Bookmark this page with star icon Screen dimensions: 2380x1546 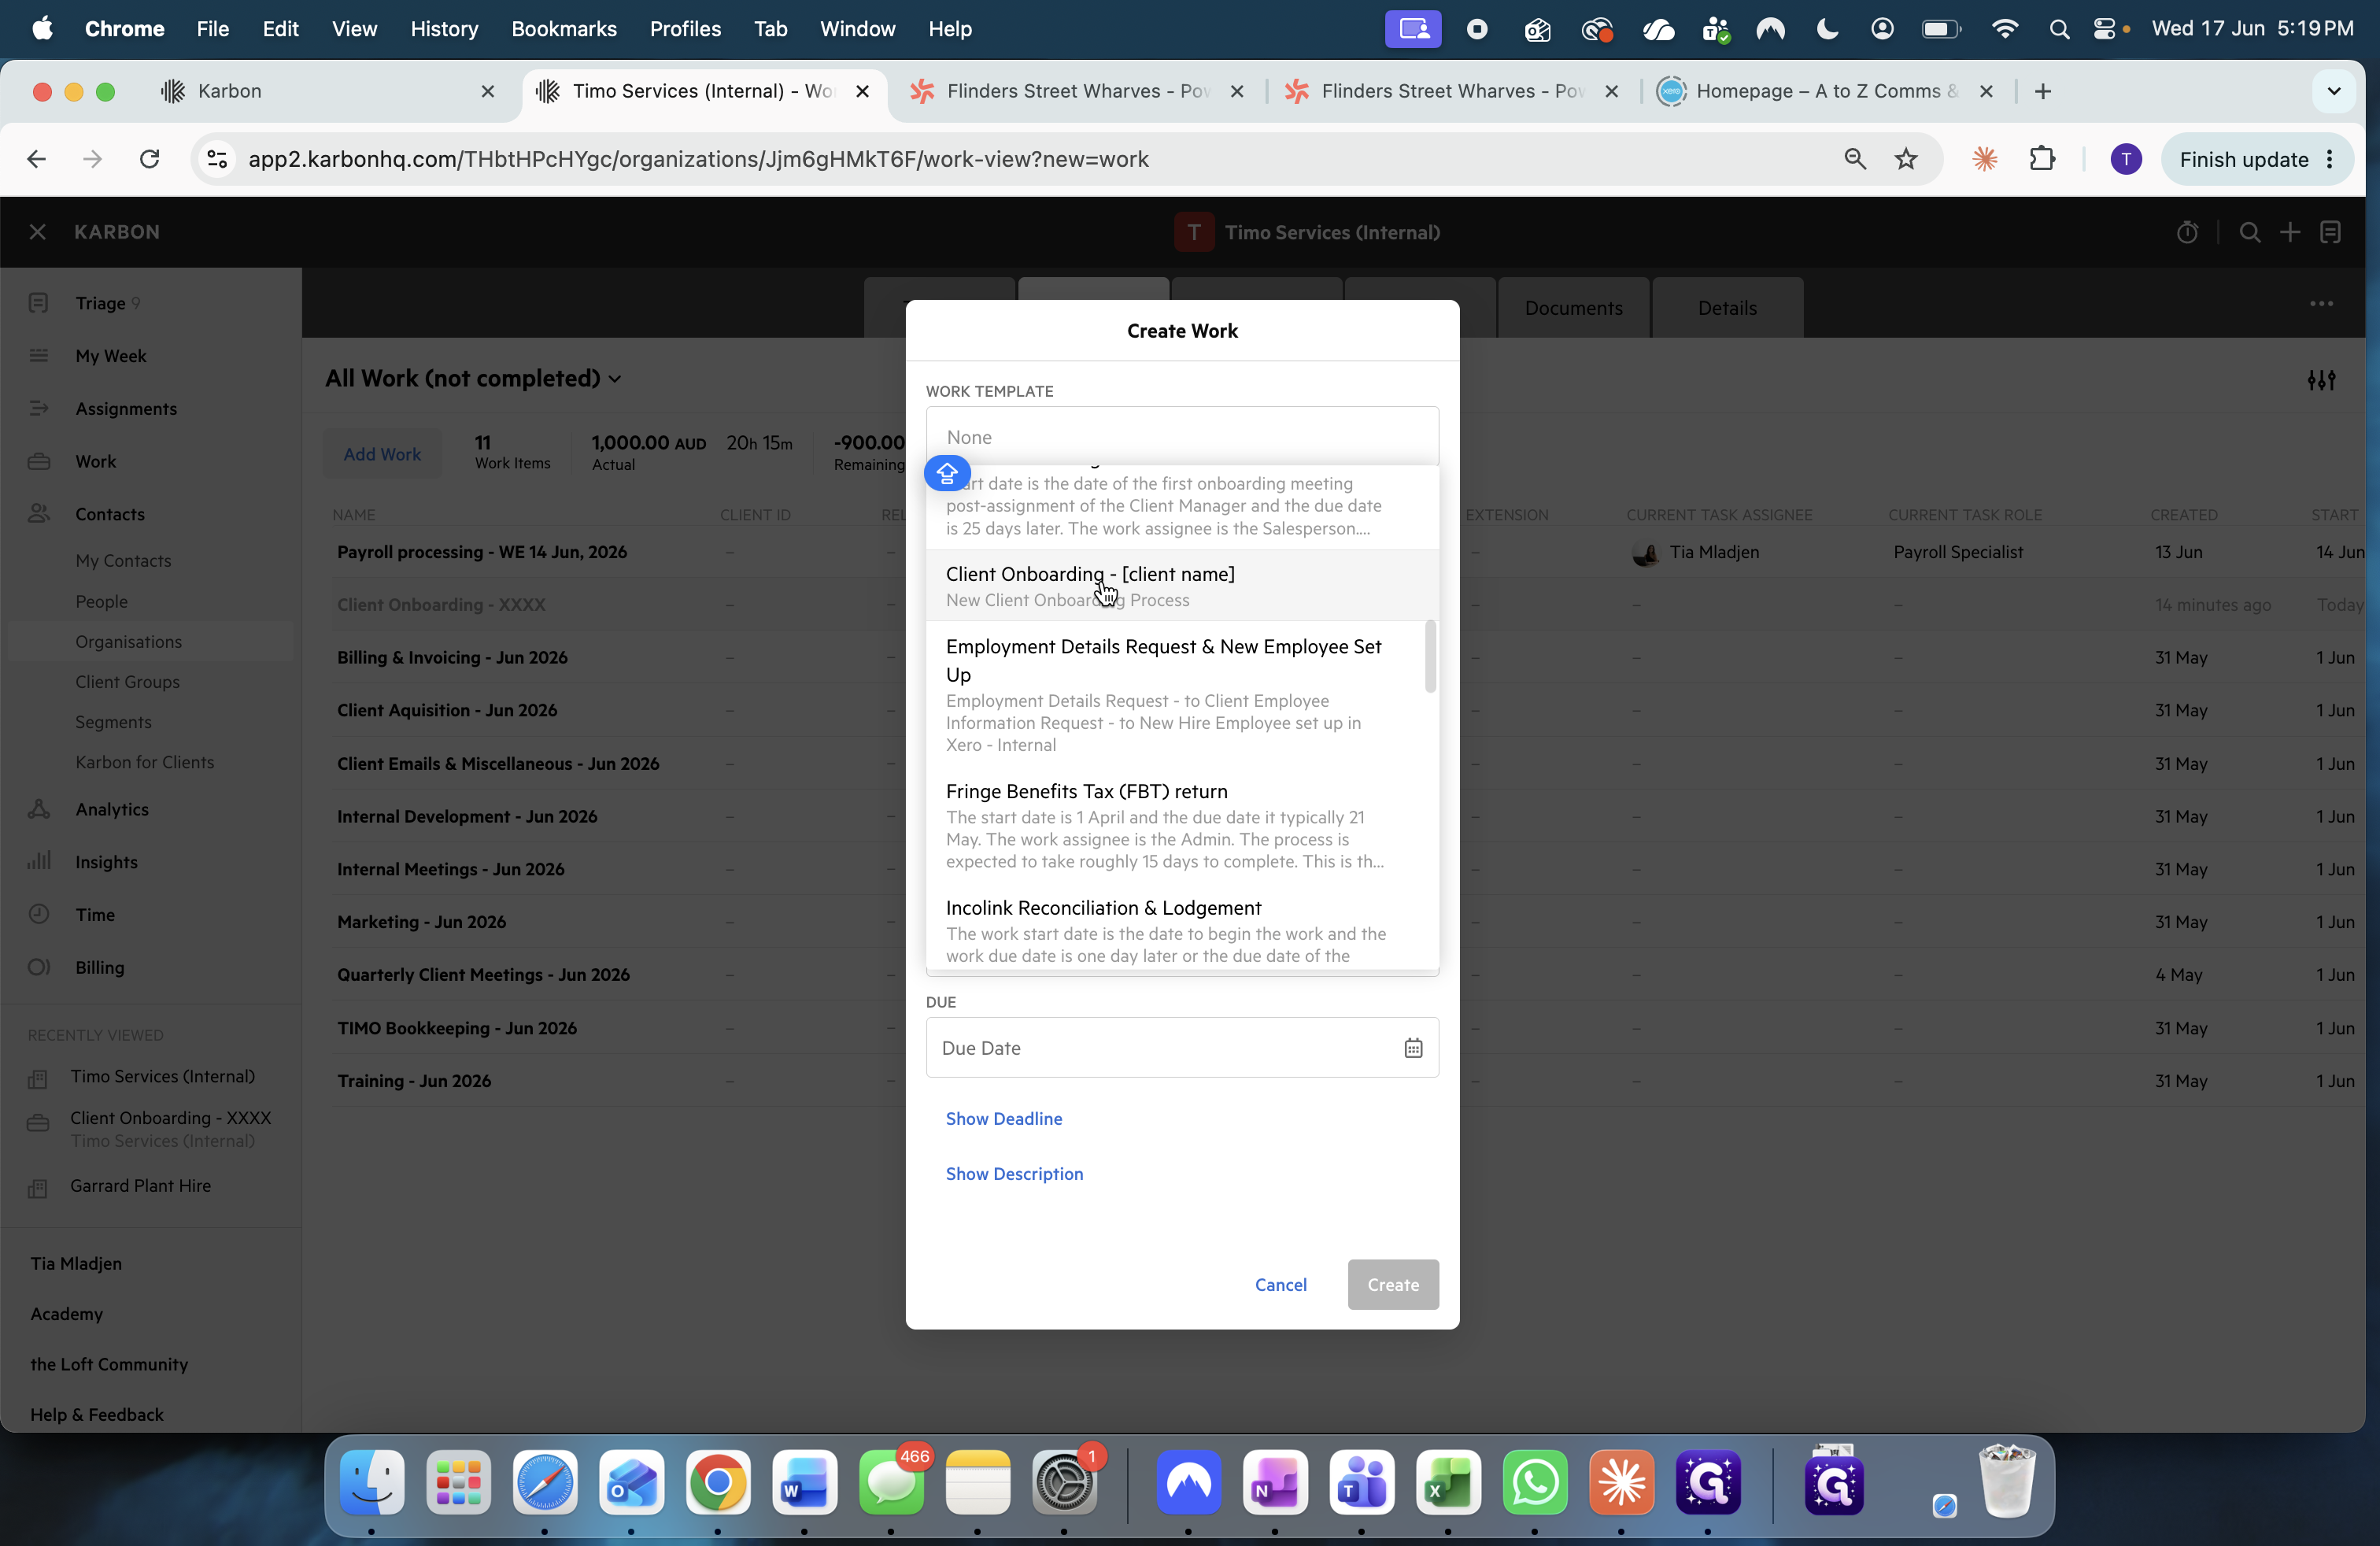1906,159
